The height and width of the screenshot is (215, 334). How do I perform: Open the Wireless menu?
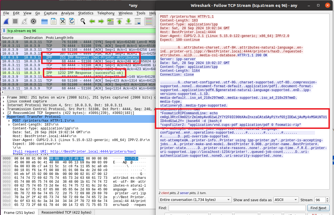(x=126, y=13)
